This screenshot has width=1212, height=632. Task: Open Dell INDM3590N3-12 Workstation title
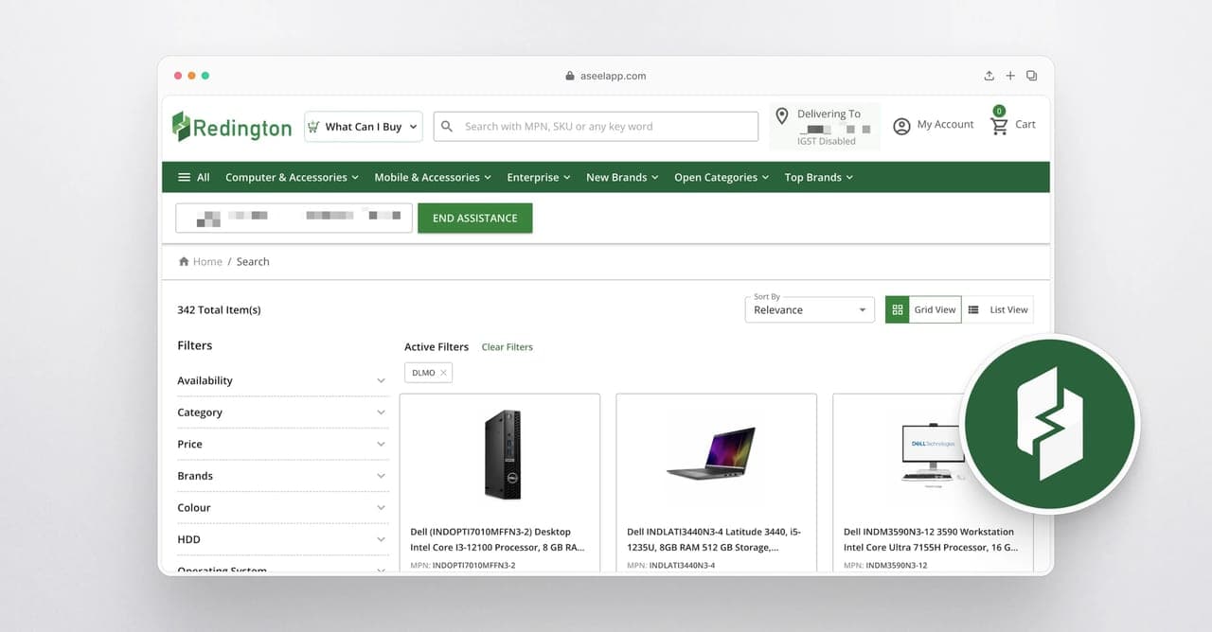point(931,539)
